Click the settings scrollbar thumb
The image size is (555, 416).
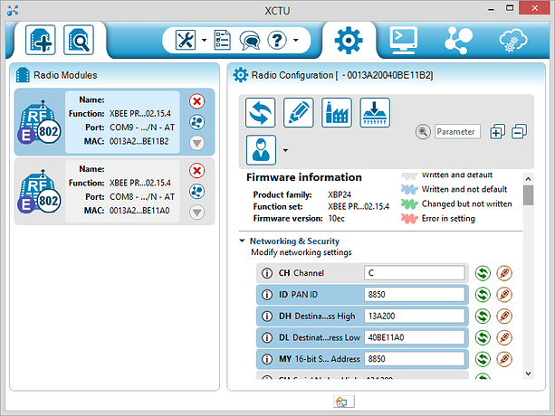[x=529, y=195]
